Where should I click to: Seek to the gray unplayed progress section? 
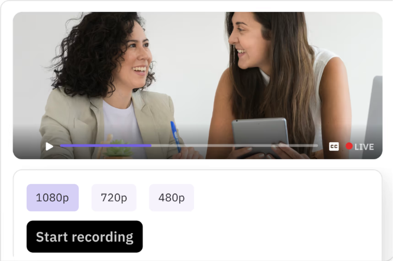[x=234, y=146]
